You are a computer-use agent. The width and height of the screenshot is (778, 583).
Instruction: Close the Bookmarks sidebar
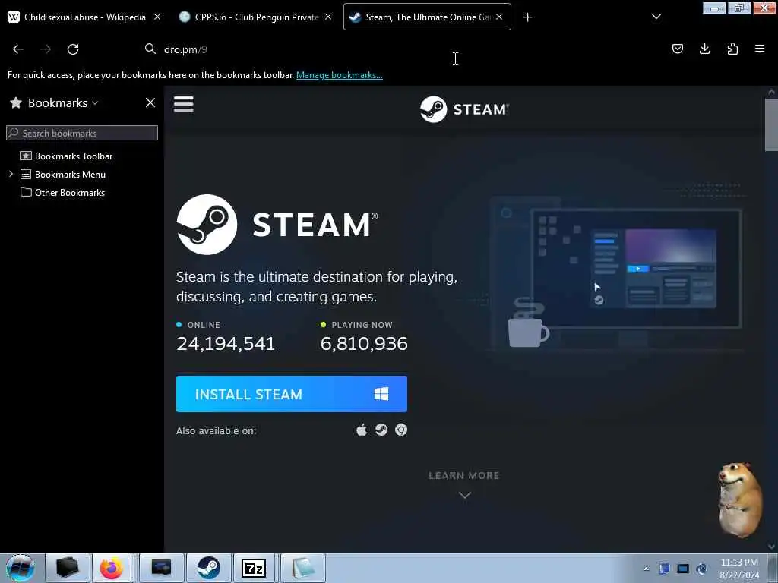(150, 102)
